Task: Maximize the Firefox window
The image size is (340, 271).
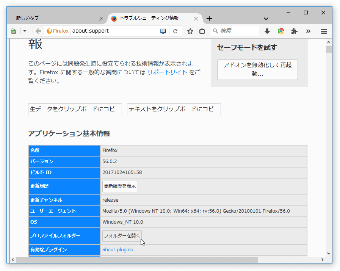Action: coord(306,13)
